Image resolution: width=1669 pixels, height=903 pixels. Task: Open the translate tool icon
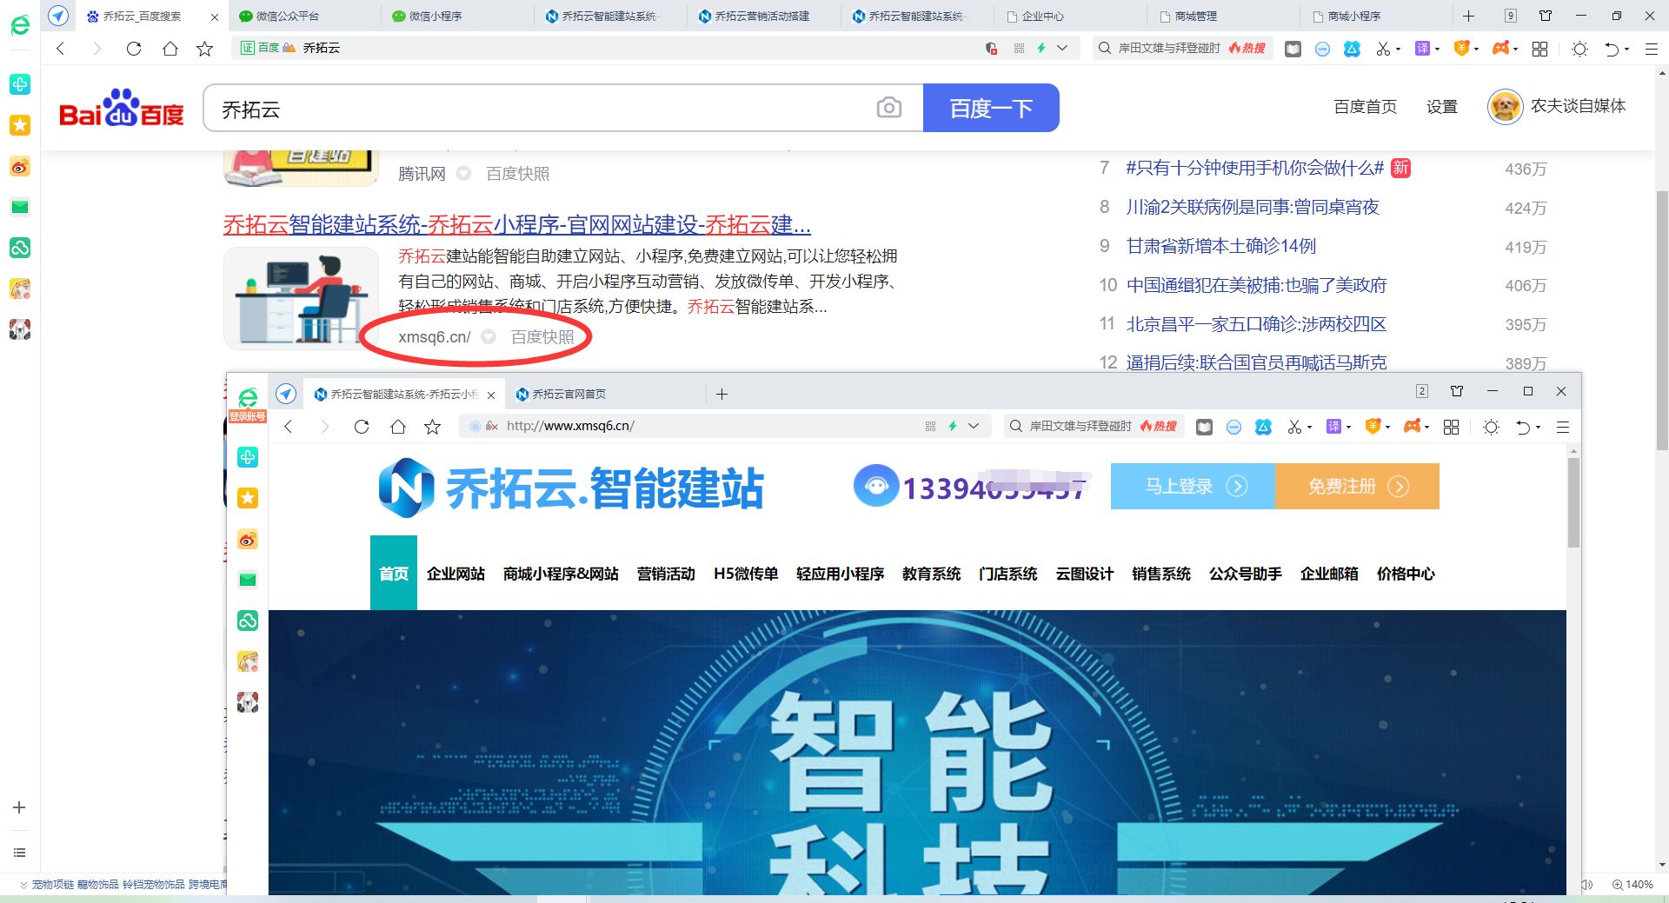tap(1425, 49)
